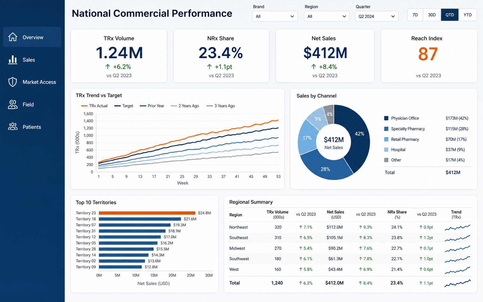The height and width of the screenshot is (302, 483).
Task: Click the Field people icon
Action: point(13,104)
